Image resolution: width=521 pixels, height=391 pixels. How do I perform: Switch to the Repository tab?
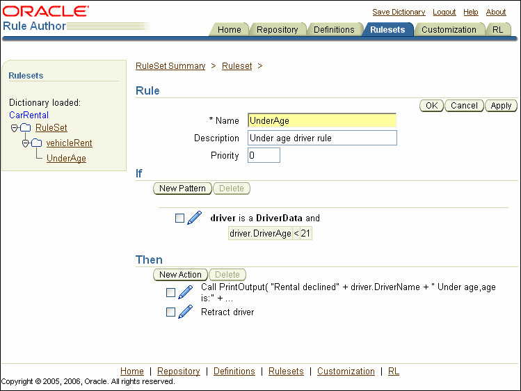coord(277,29)
